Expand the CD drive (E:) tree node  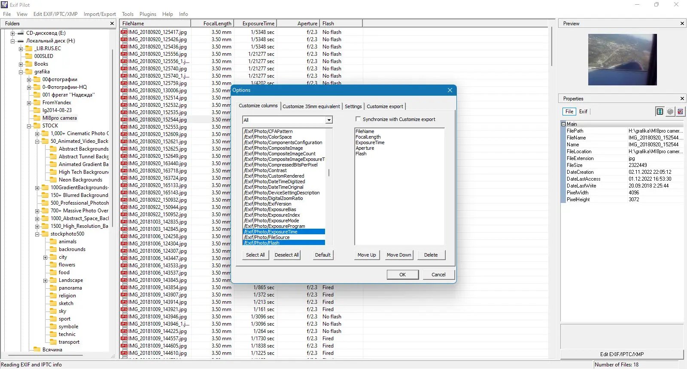click(12, 33)
